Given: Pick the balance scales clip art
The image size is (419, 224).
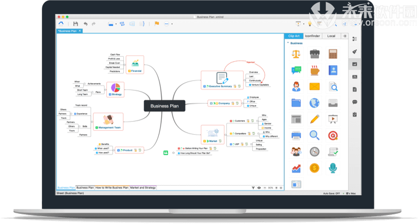Looking at the screenshot, I should (x=296, y=54).
